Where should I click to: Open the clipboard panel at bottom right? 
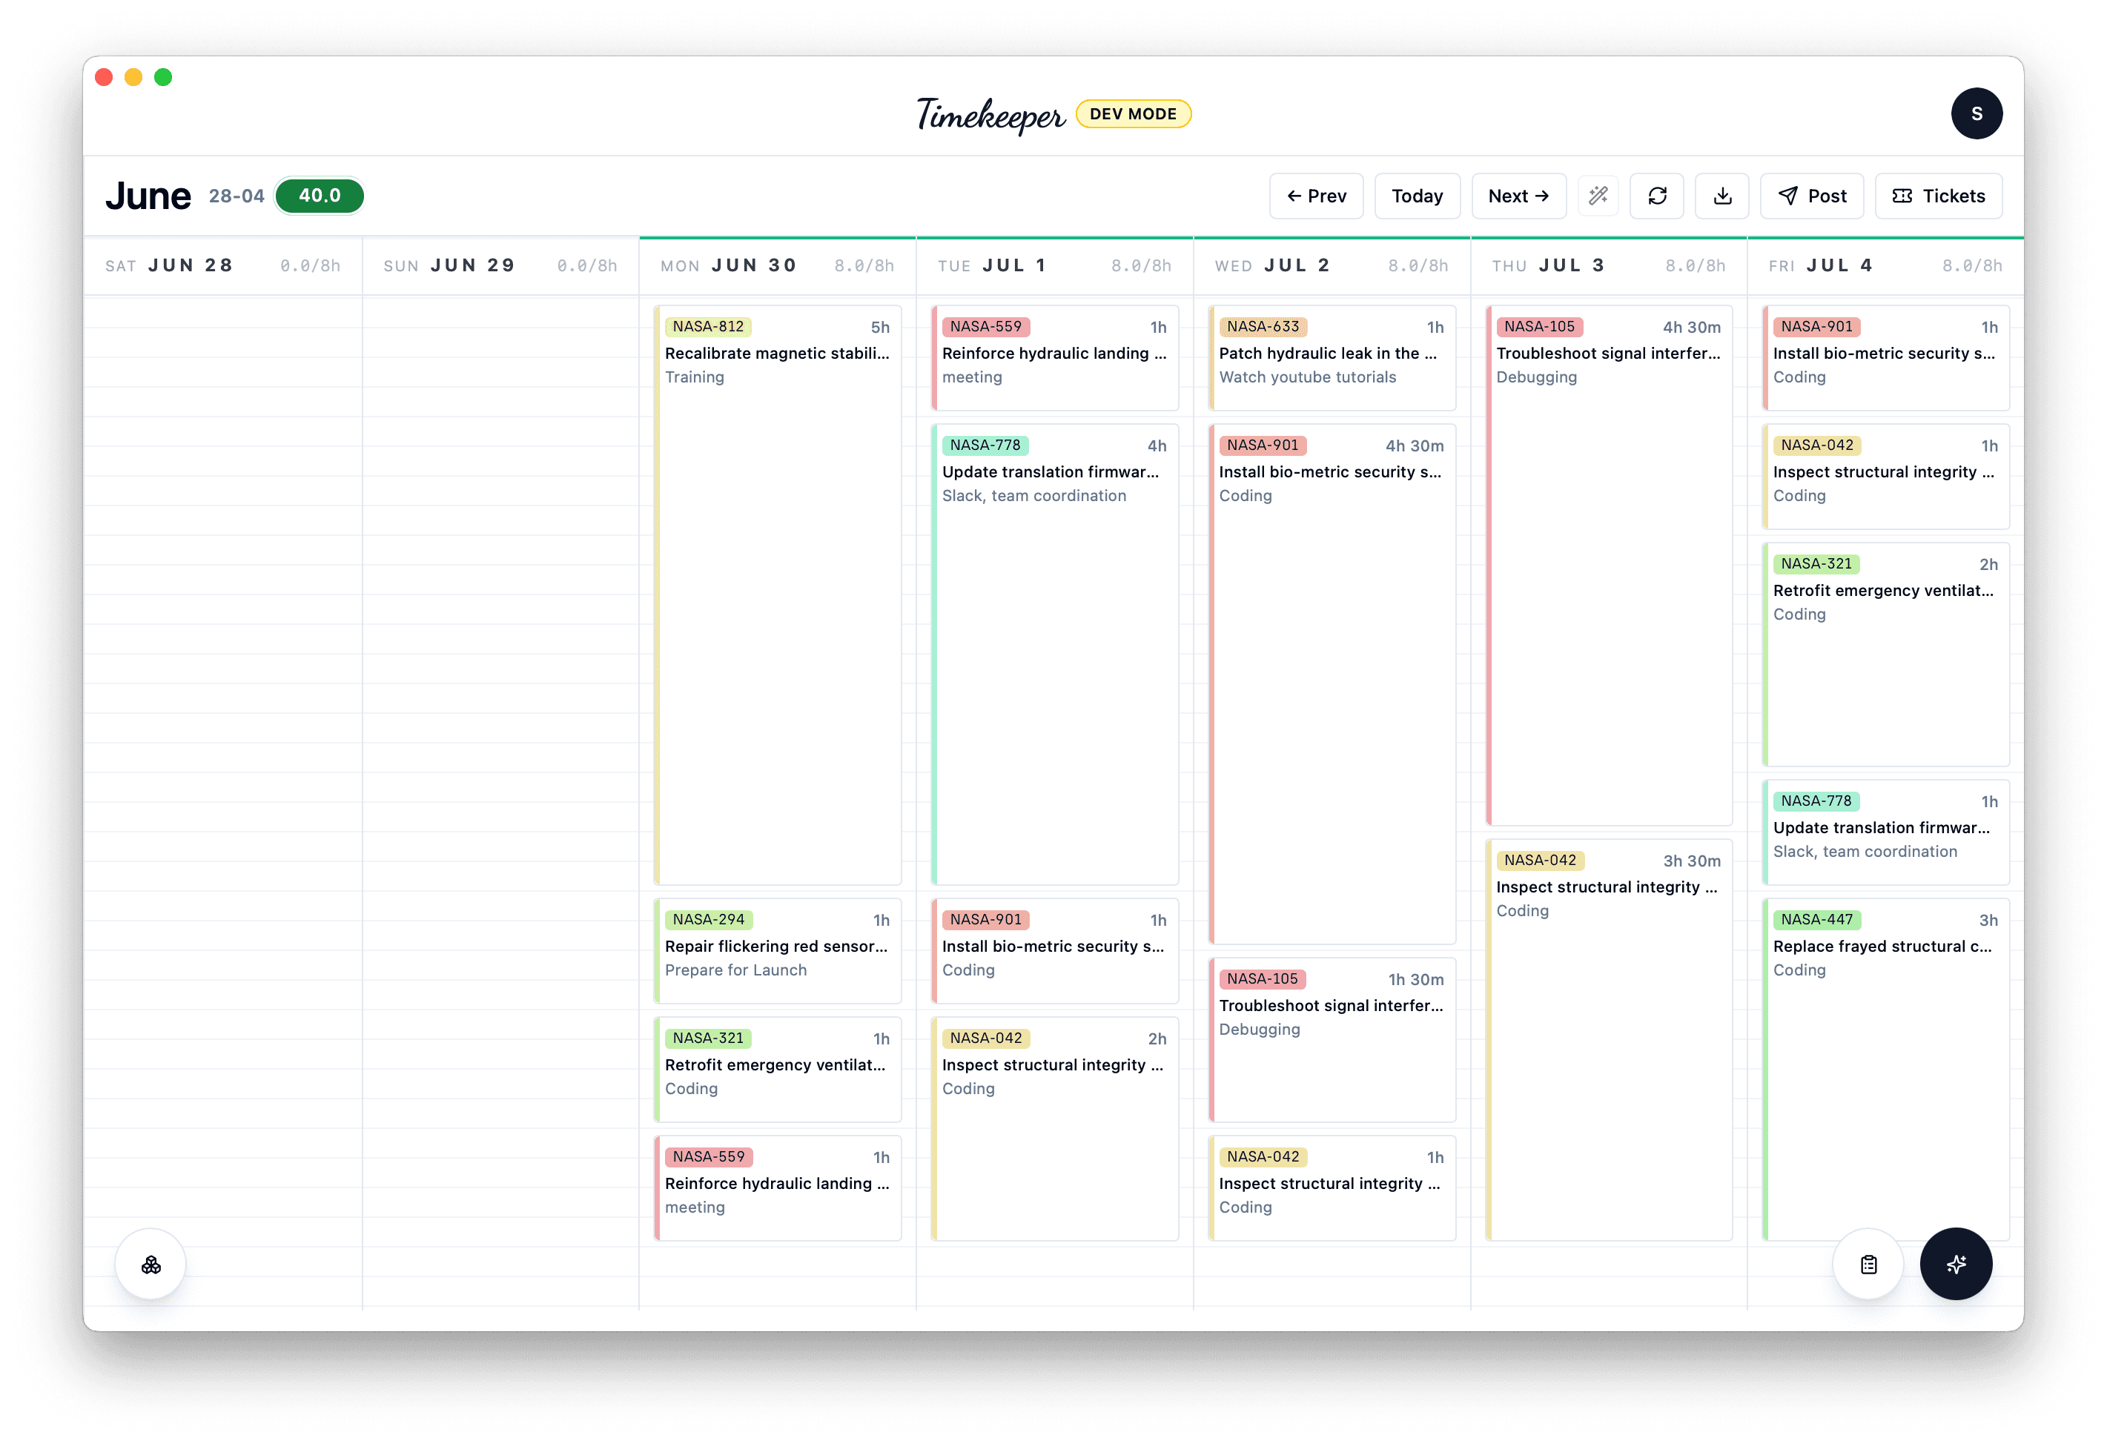[1868, 1265]
